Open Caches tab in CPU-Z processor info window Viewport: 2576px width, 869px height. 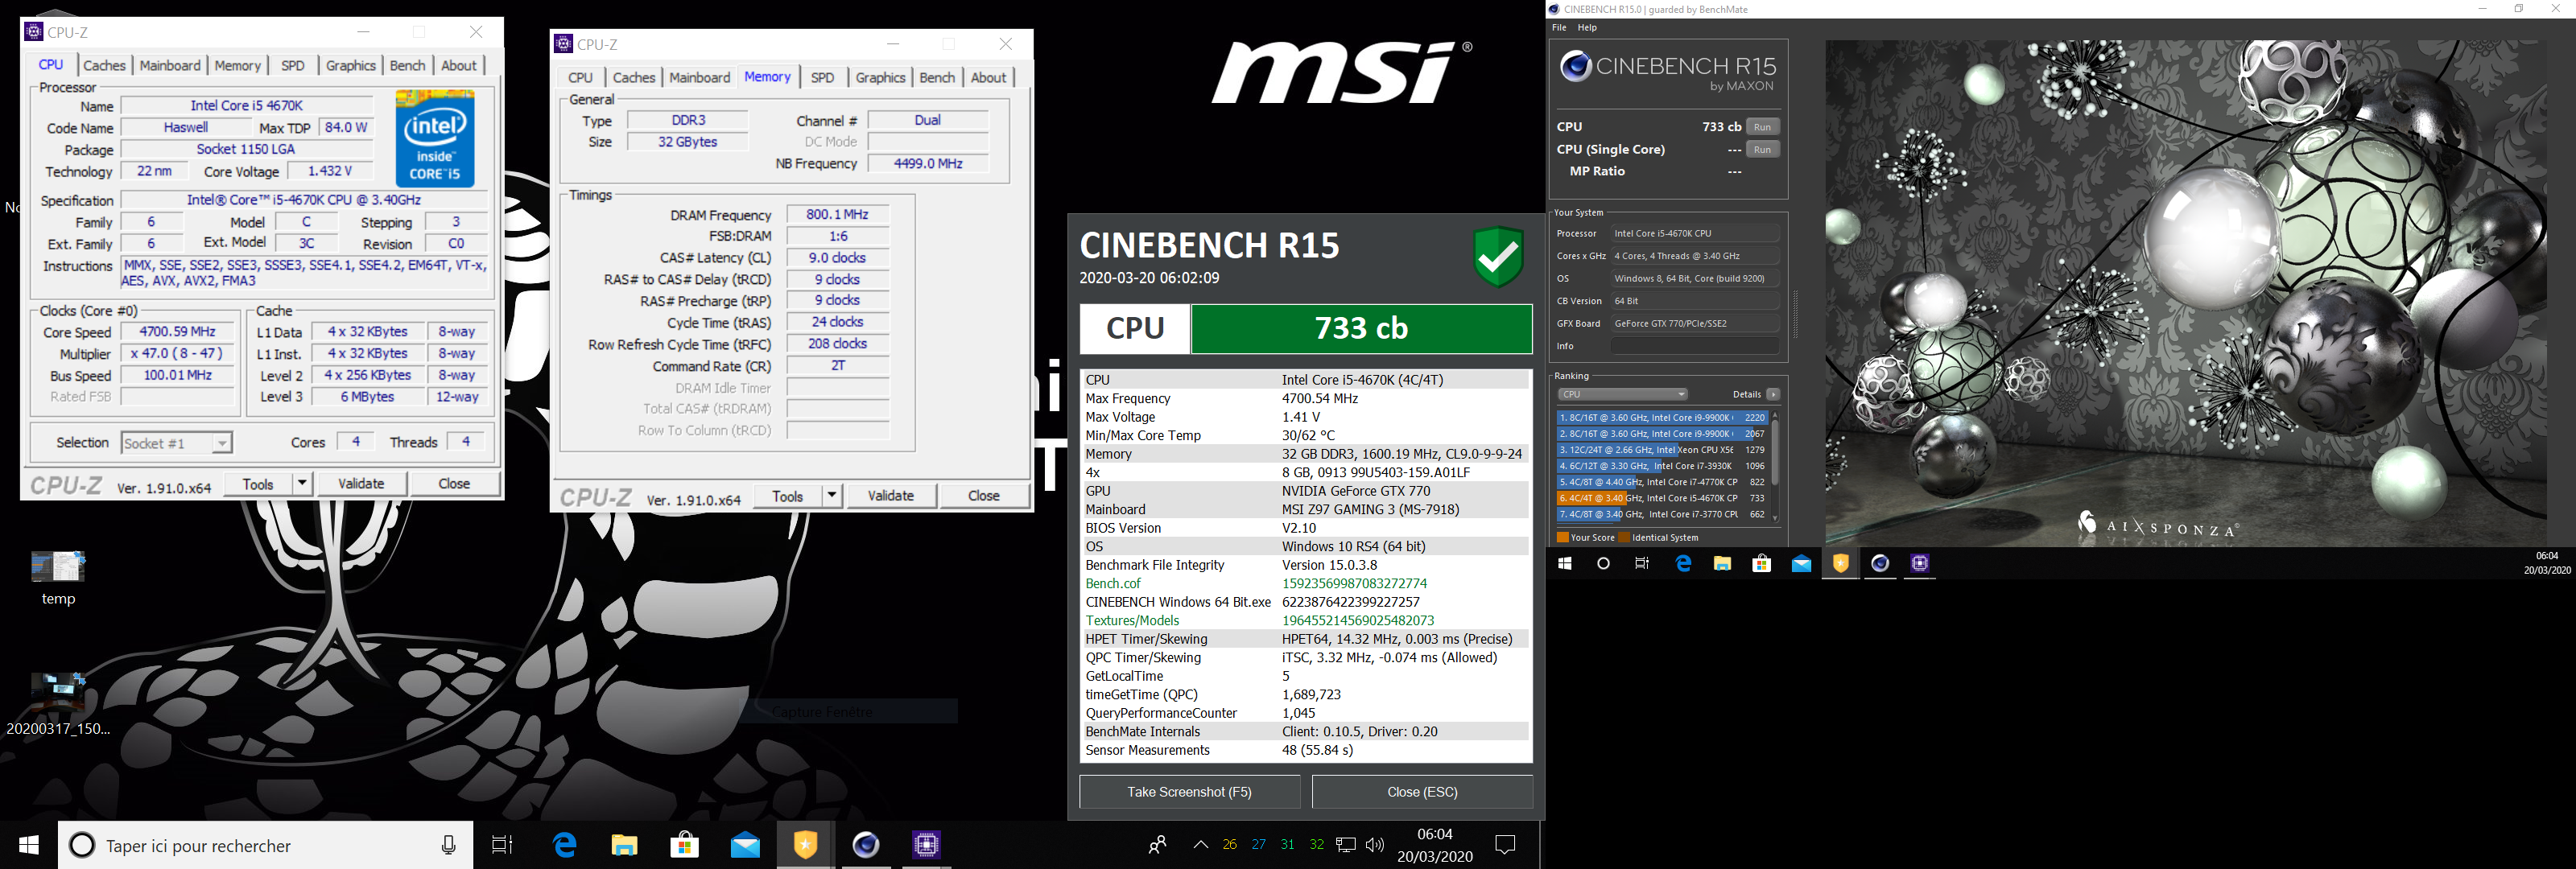click(x=104, y=65)
